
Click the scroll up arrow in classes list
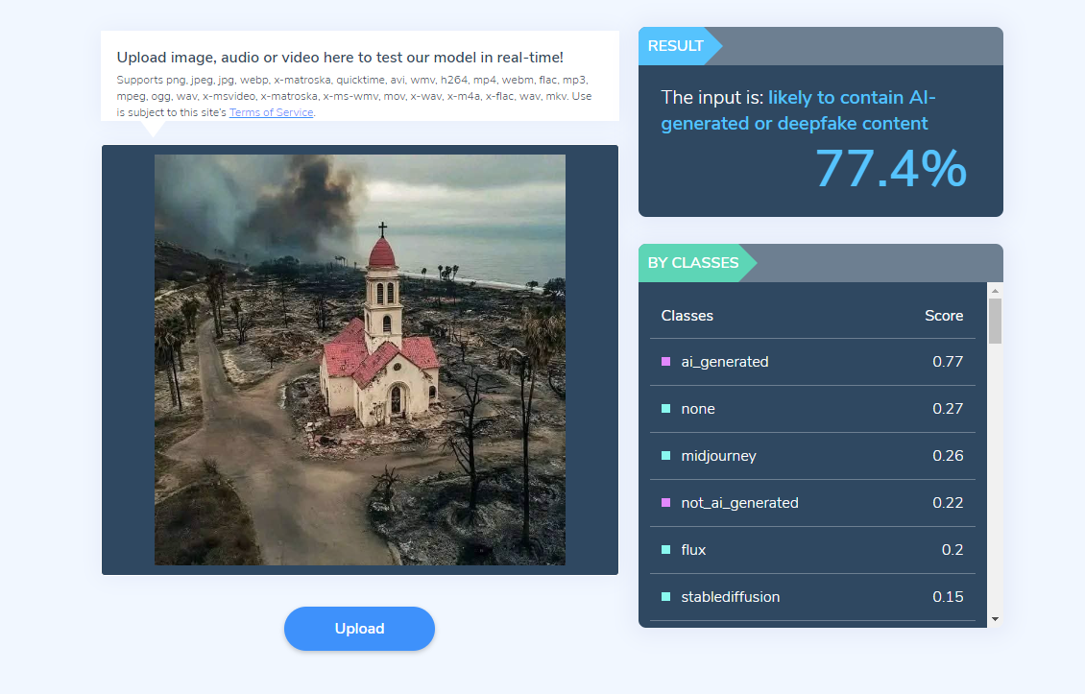995,291
